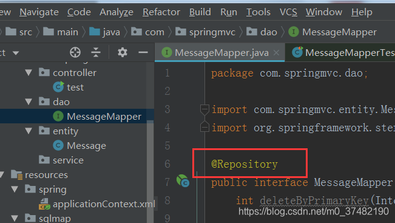395x223 pixels.
Task: Collapse the dao folder arrow
Action: 29,101
